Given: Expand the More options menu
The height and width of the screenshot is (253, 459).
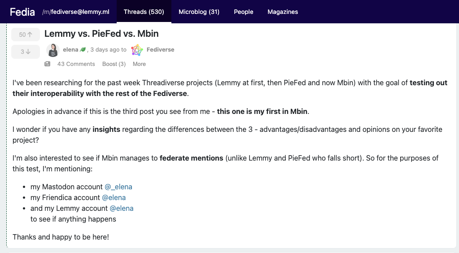Looking at the screenshot, I should pyautogui.click(x=139, y=64).
